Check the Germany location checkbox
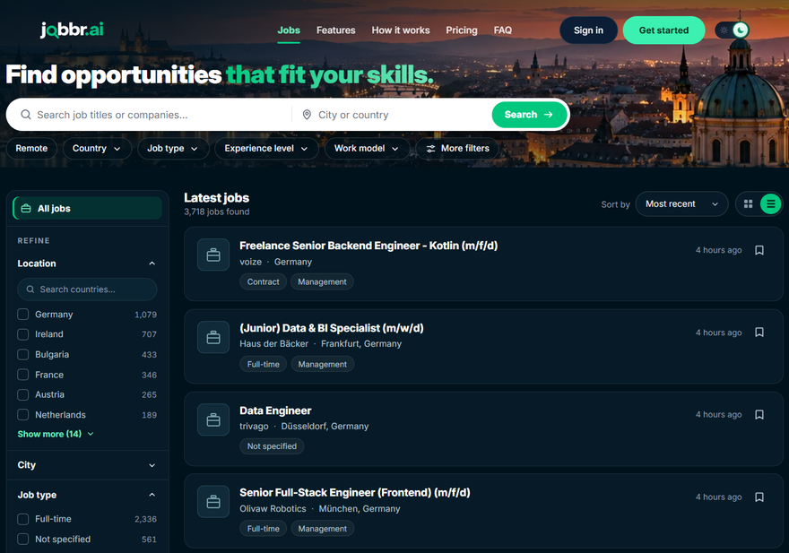Screen dimensions: 789x553 23,315
